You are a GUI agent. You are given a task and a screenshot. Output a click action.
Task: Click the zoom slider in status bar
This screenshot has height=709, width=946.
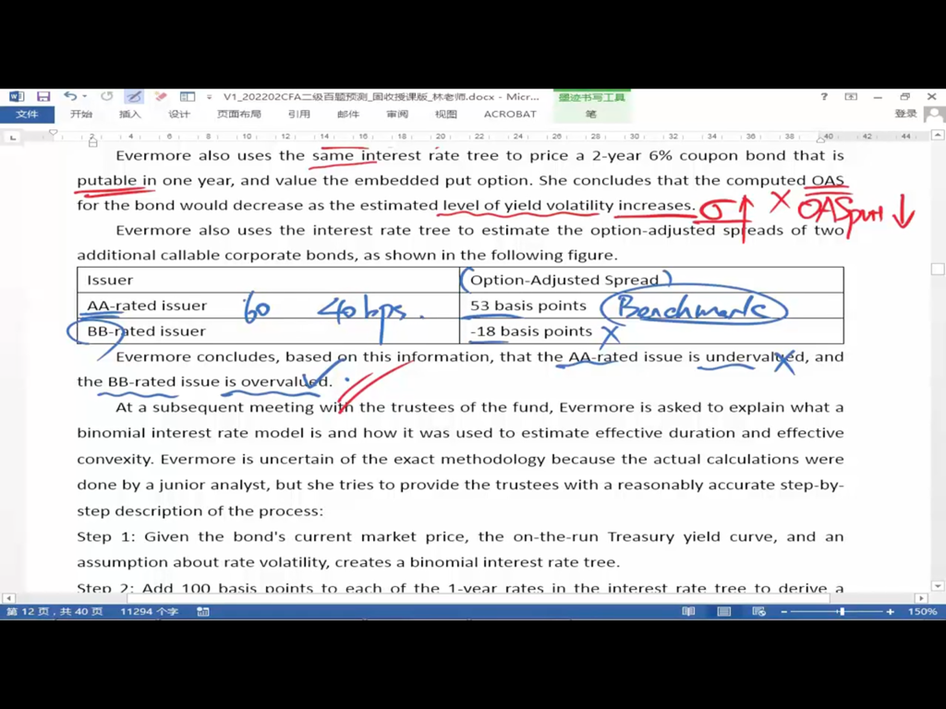[x=841, y=612]
